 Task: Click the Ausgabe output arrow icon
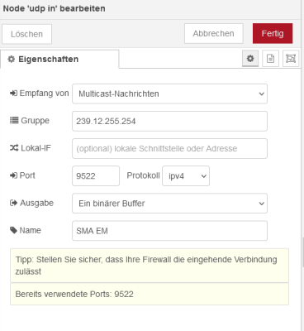[14, 203]
